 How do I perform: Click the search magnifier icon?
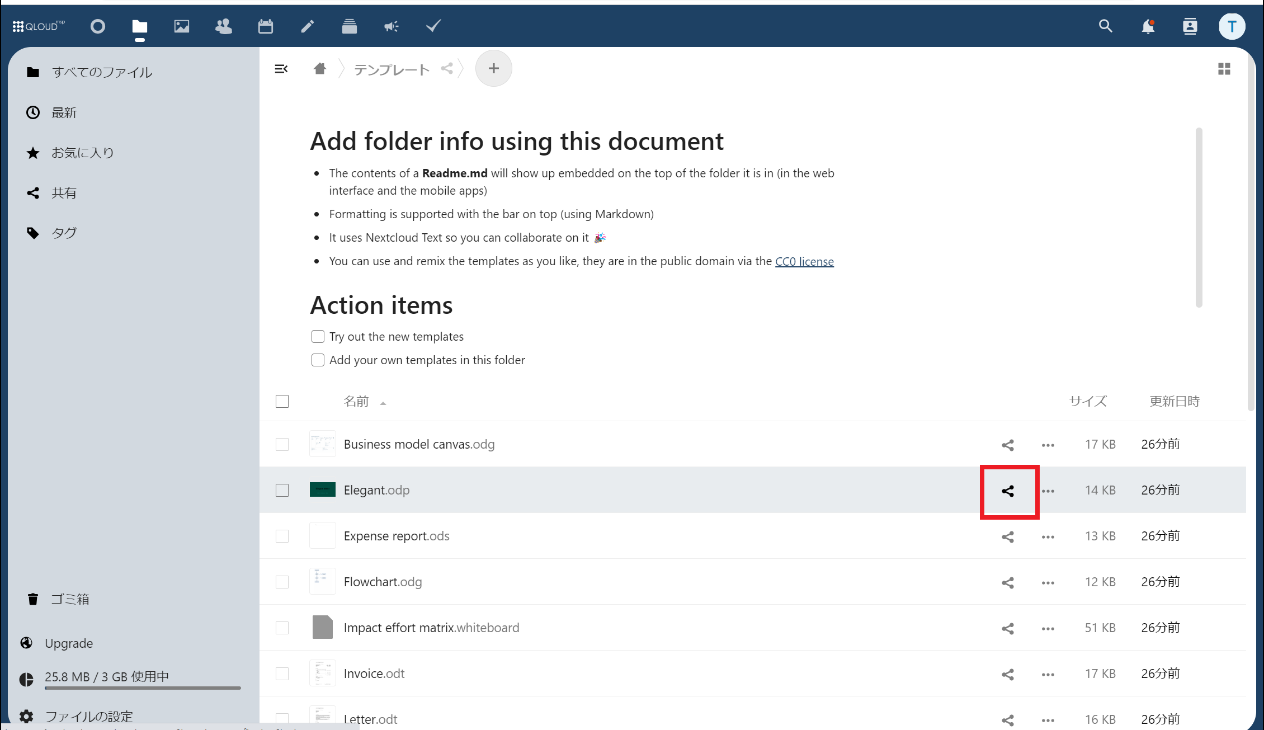(1105, 26)
